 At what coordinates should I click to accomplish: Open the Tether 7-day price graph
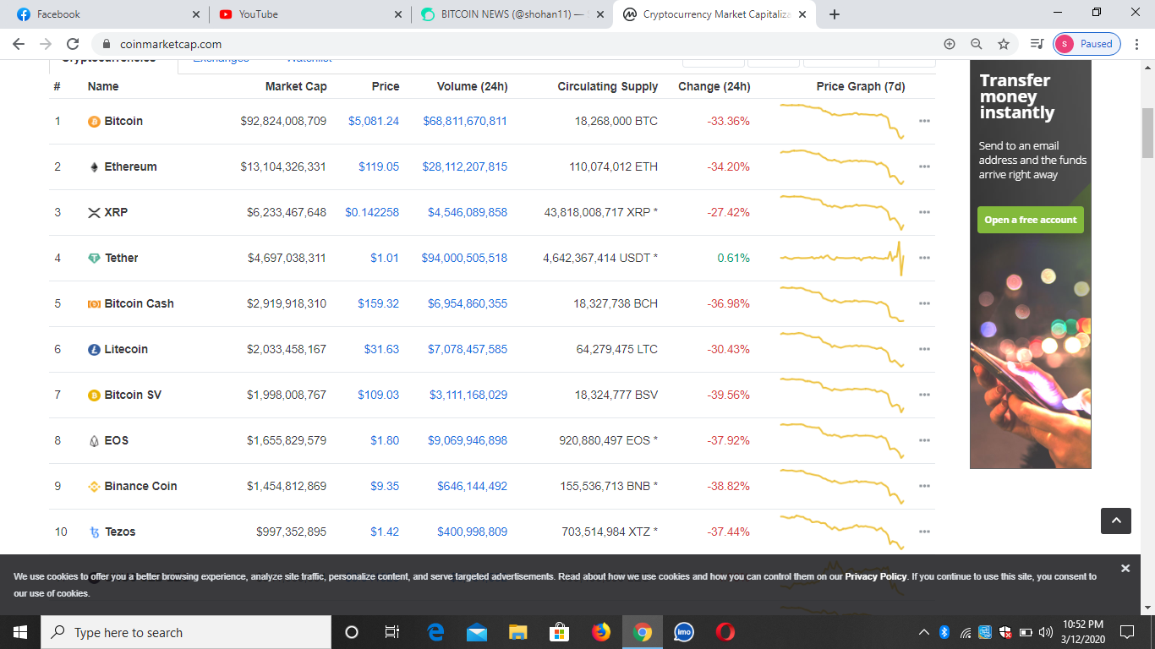tap(842, 258)
